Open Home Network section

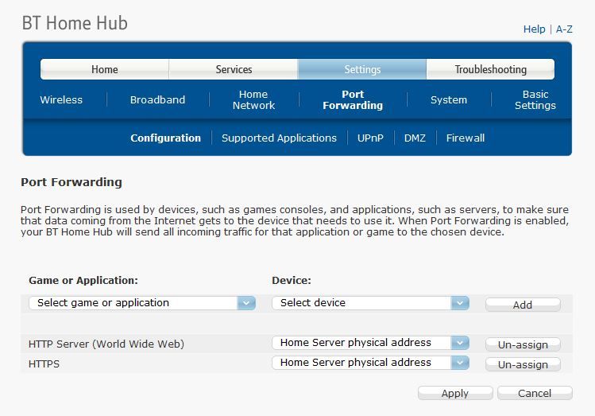(253, 100)
